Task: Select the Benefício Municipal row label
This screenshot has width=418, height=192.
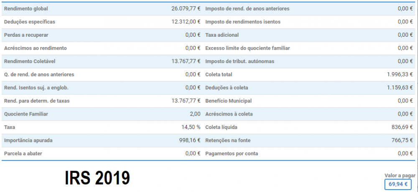Action: pos(229,101)
